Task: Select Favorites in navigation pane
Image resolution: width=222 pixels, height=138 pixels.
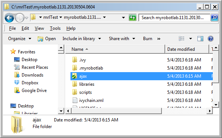Action: point(26,52)
